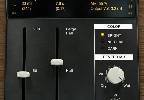
Task: Click the Wet label under the knob
Action: pos(127,86)
